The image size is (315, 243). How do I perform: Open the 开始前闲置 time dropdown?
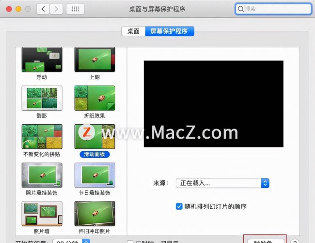71,241
